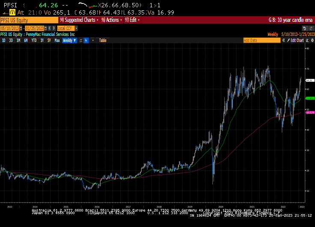Select 6M time range

pos(26,40)
